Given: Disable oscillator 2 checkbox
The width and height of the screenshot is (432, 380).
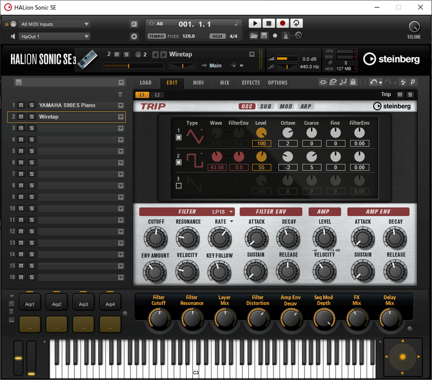Looking at the screenshot, I should 179,162.
